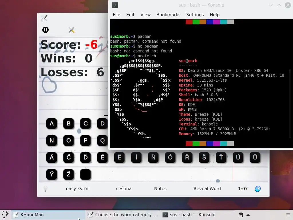The image size is (293, 220).
Task: Guess the letter Č
Action: point(69,157)
